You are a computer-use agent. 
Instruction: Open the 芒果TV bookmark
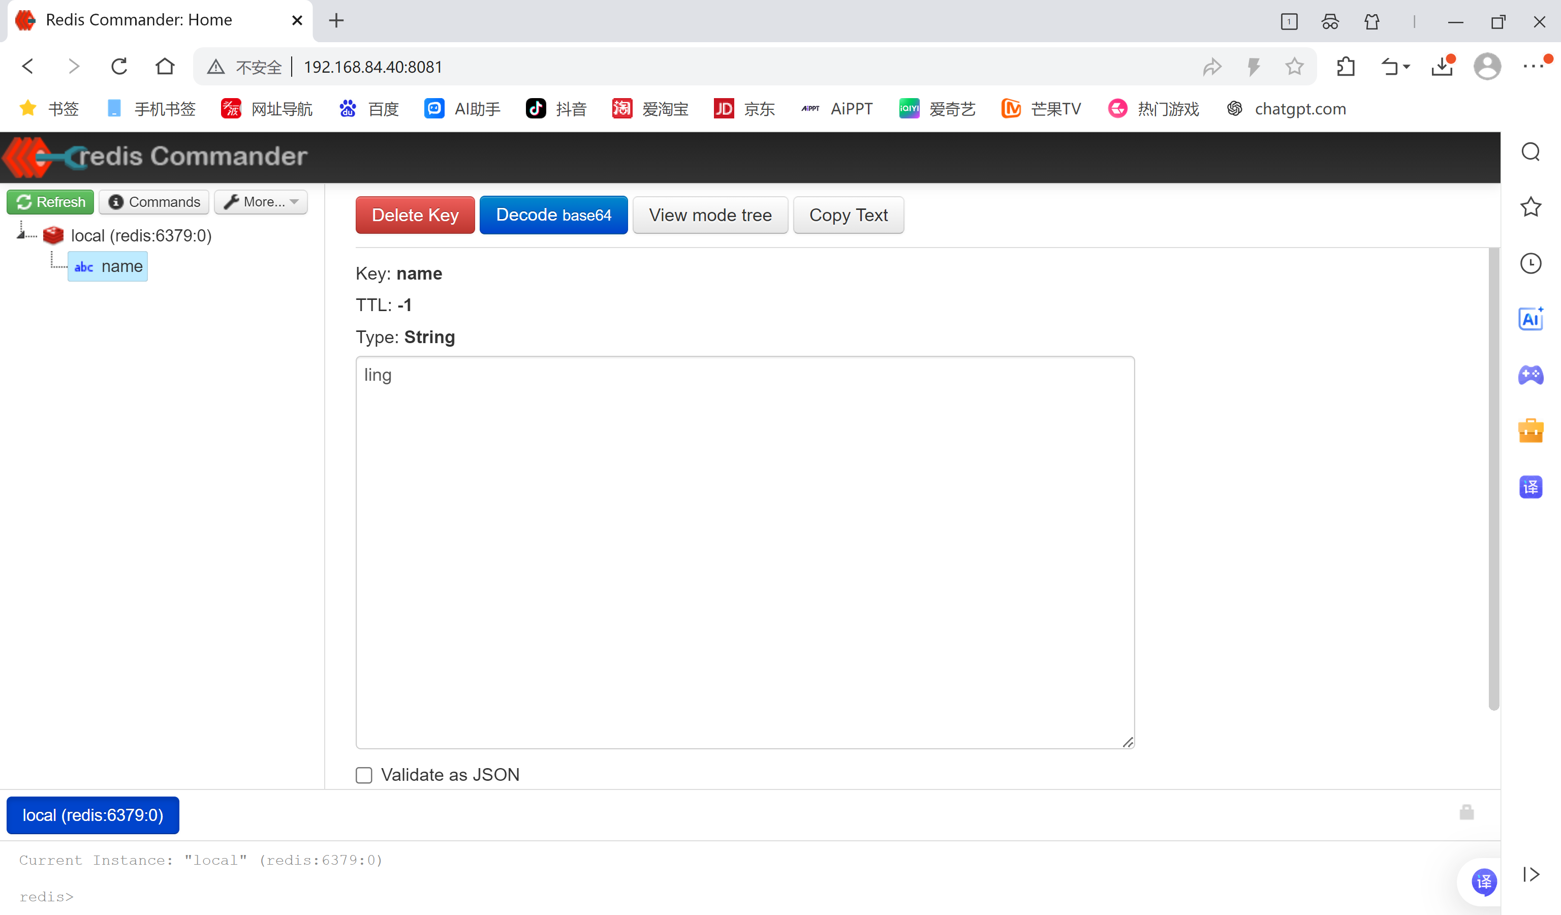(1041, 109)
